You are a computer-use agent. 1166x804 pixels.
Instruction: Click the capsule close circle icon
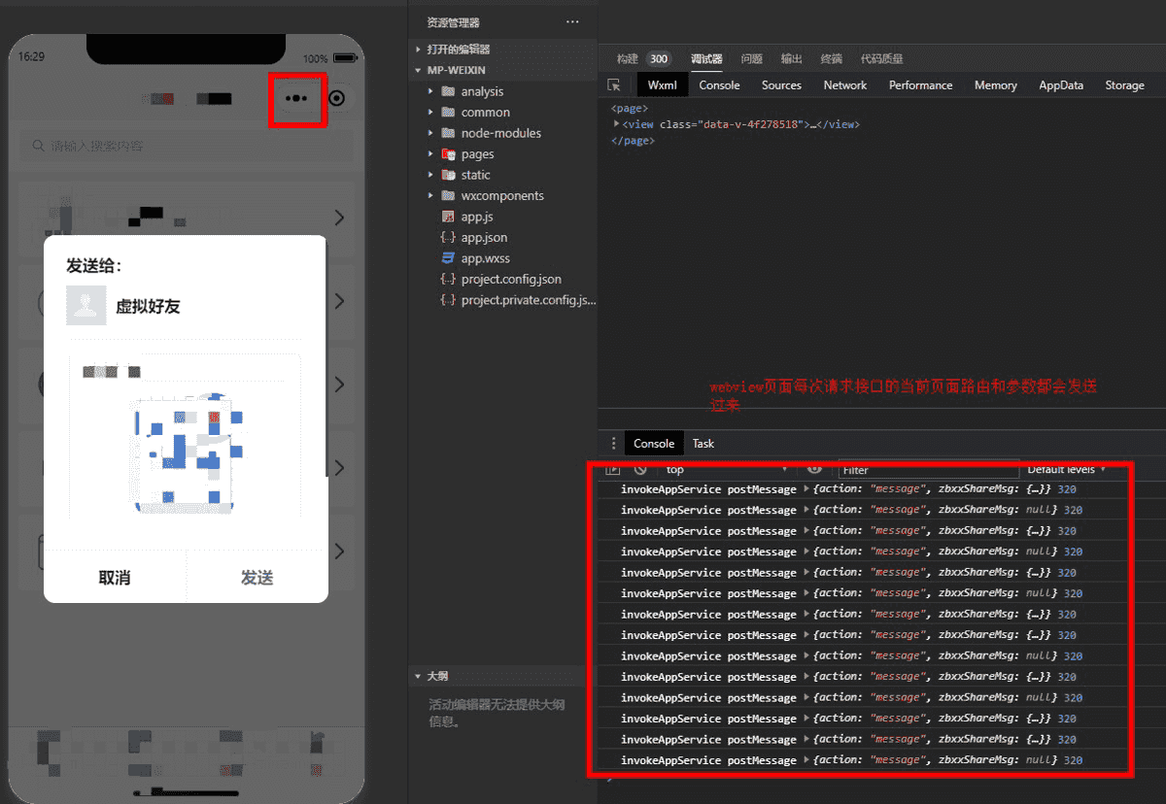point(337,98)
